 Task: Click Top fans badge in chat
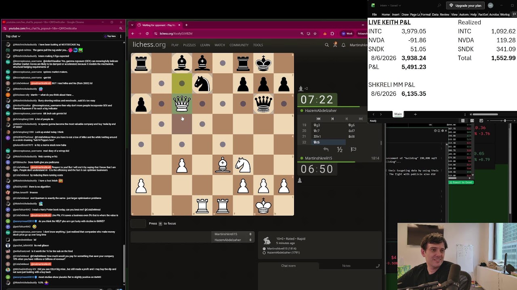coord(110,36)
